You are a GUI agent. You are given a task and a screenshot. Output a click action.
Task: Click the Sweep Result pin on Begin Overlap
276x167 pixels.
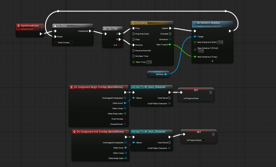coord(126,124)
